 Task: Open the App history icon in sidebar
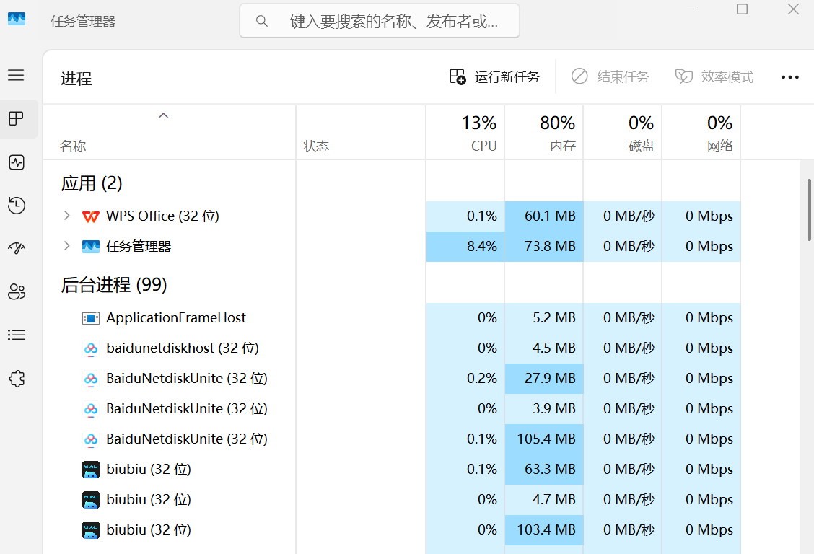17,206
